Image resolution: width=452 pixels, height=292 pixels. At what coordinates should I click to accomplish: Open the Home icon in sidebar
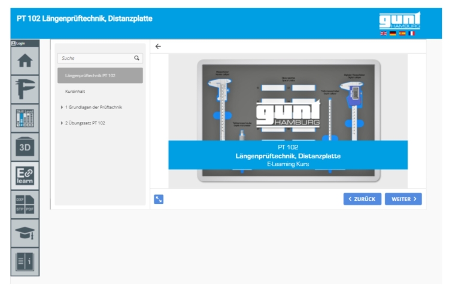pyautogui.click(x=25, y=61)
